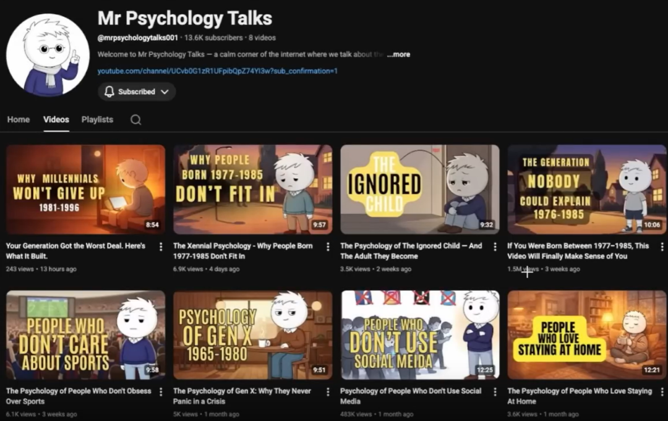668x421 pixels.
Task: Click '483K views • 1 month ago' text
Action: 377,414
